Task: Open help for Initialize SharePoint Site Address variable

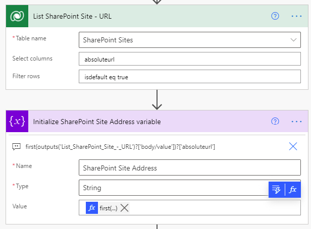Action: (275, 121)
